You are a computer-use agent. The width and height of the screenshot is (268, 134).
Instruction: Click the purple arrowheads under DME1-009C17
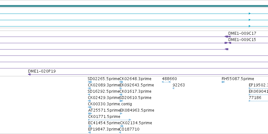[x=227, y=37]
